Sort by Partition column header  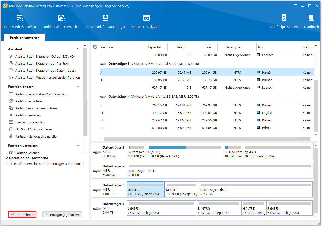tap(121, 47)
